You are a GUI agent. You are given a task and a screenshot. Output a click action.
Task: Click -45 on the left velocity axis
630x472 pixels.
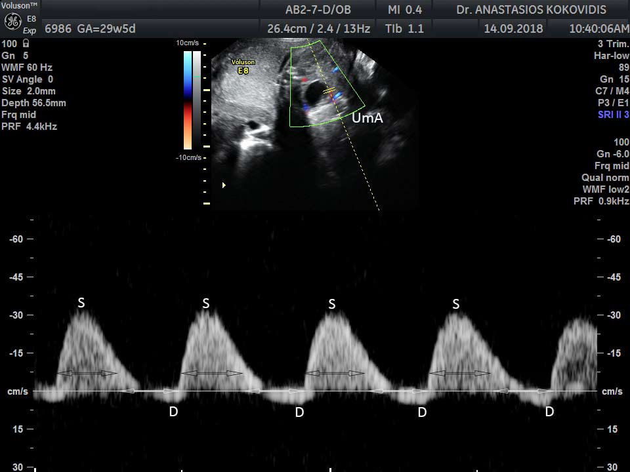click(16, 277)
